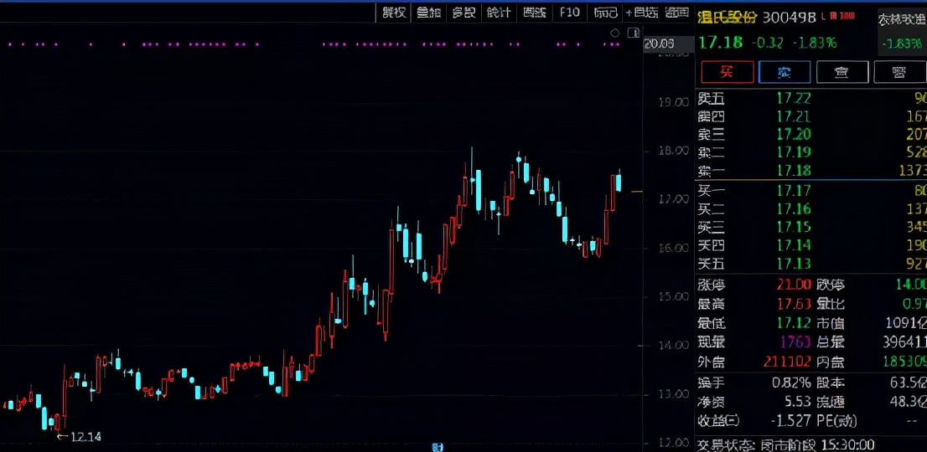Viewport: 927px width, 452px height.
Task: Click the third button right of 卖
Action: click(842, 72)
